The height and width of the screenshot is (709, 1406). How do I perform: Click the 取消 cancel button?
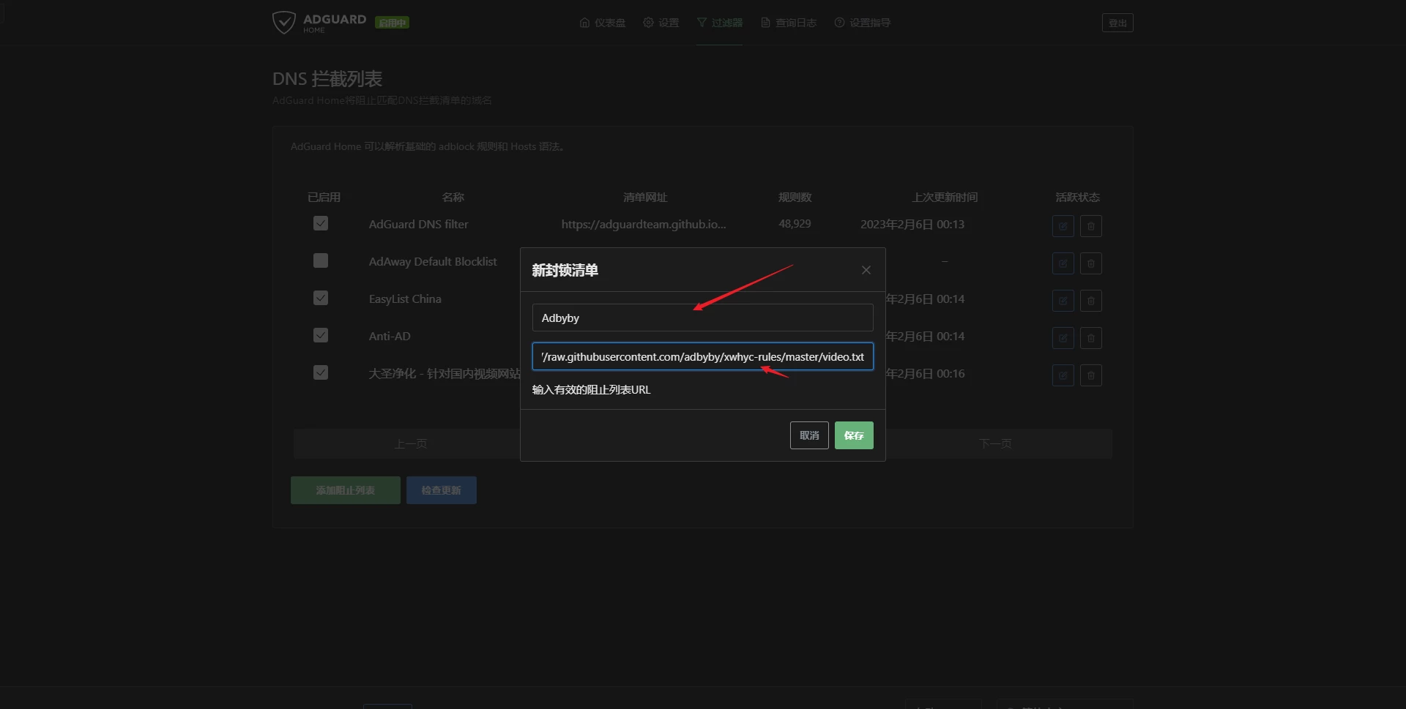pos(809,435)
